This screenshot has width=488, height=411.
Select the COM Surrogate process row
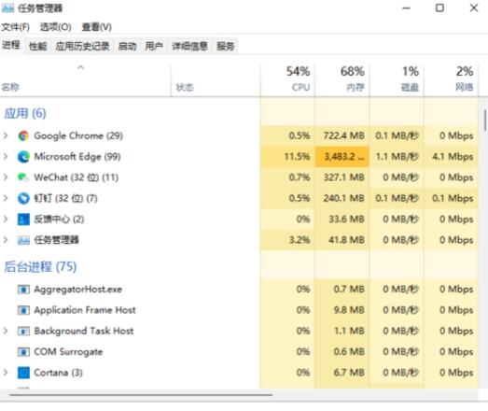[x=239, y=352]
